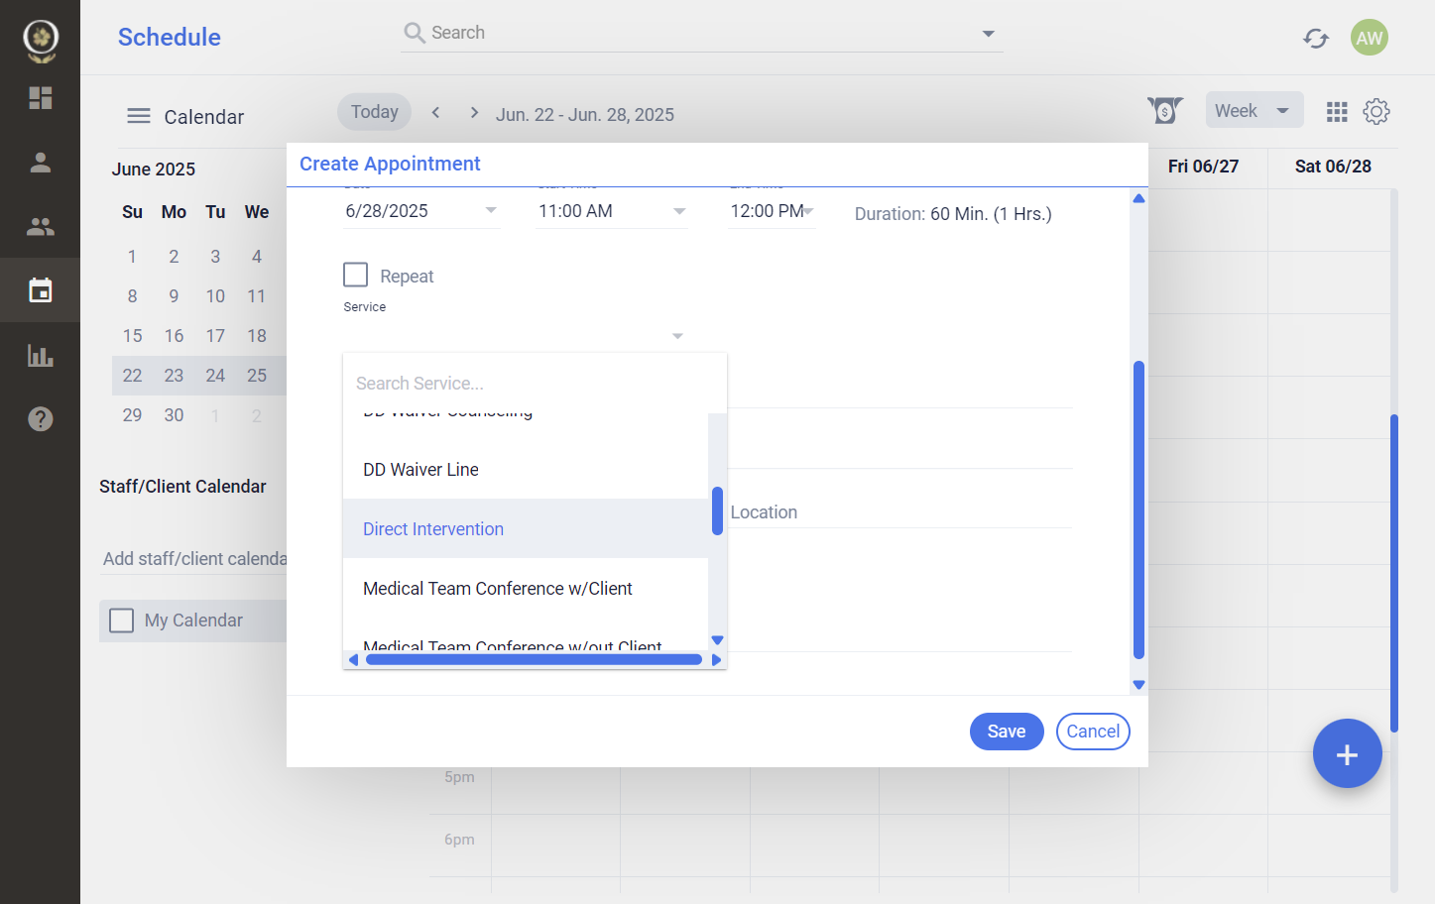The width and height of the screenshot is (1435, 904).
Task: Click the Cancel button
Action: pos(1093,732)
